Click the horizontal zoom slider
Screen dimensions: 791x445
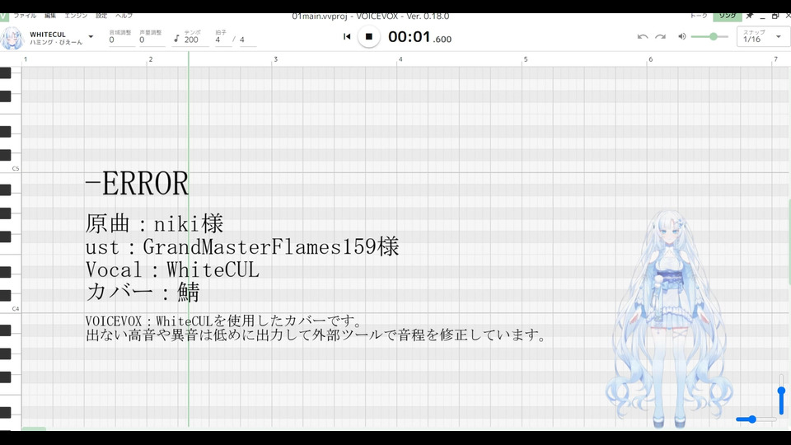tap(756, 419)
